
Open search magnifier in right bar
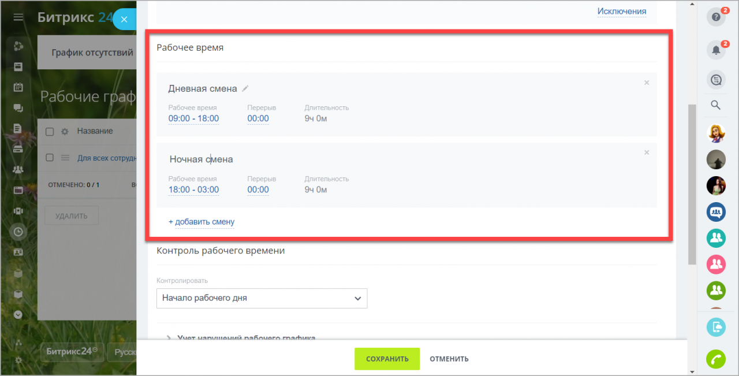(716, 105)
